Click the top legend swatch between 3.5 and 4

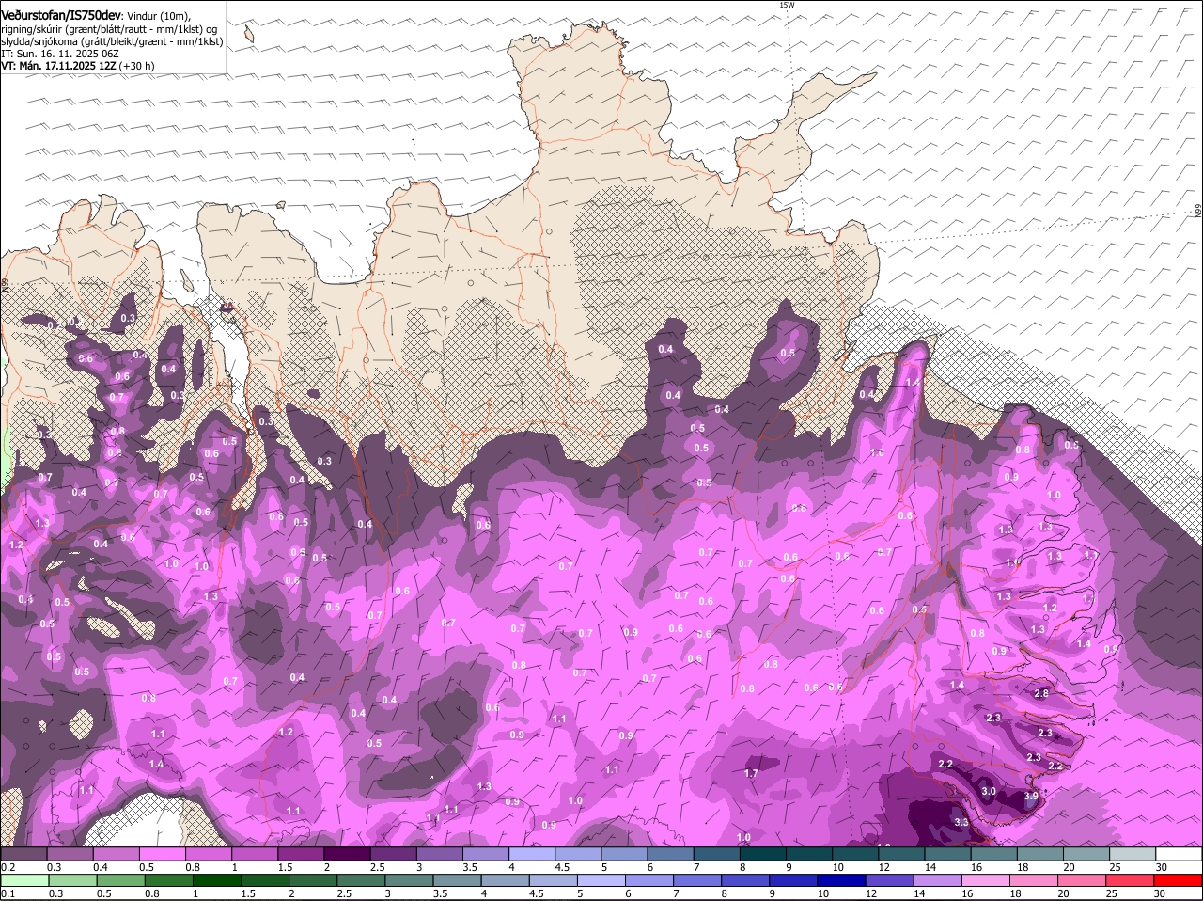click(485, 854)
